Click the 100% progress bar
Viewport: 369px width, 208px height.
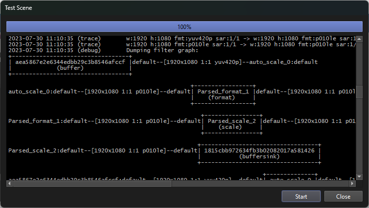tap(184, 27)
